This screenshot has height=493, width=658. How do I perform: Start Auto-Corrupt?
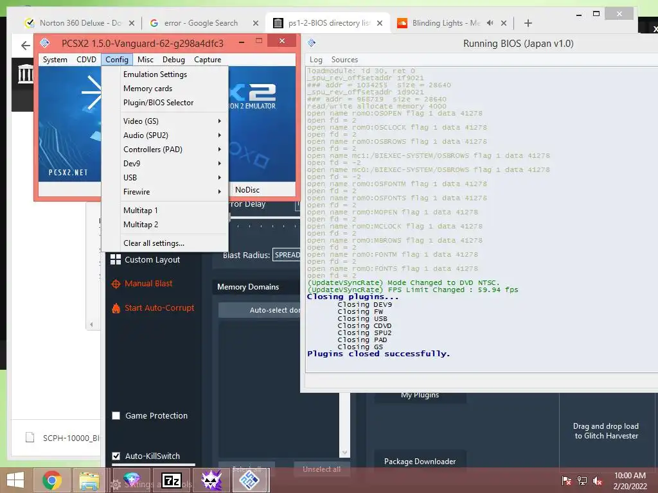point(159,308)
